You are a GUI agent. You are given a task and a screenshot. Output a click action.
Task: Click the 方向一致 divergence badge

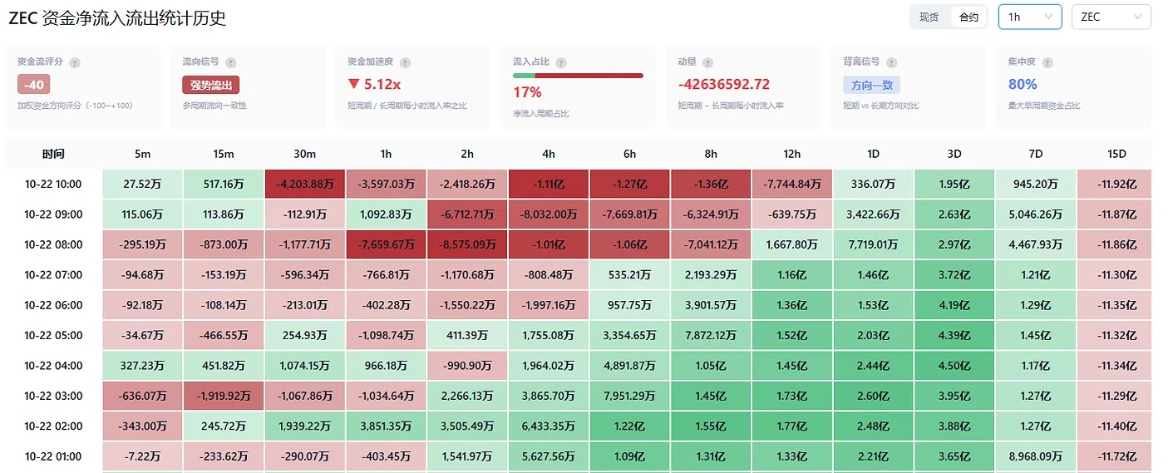(871, 85)
